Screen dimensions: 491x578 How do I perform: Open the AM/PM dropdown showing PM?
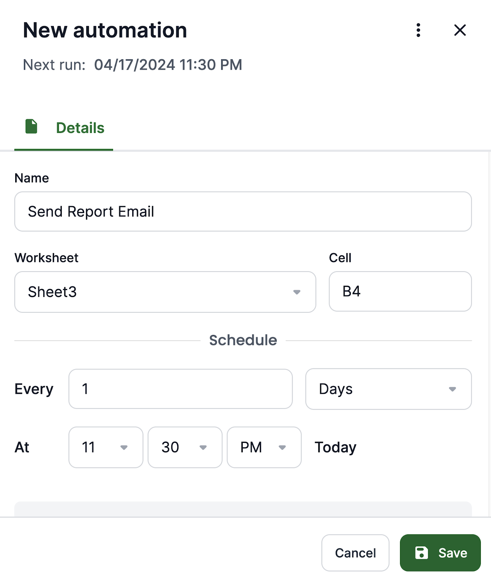coord(264,447)
